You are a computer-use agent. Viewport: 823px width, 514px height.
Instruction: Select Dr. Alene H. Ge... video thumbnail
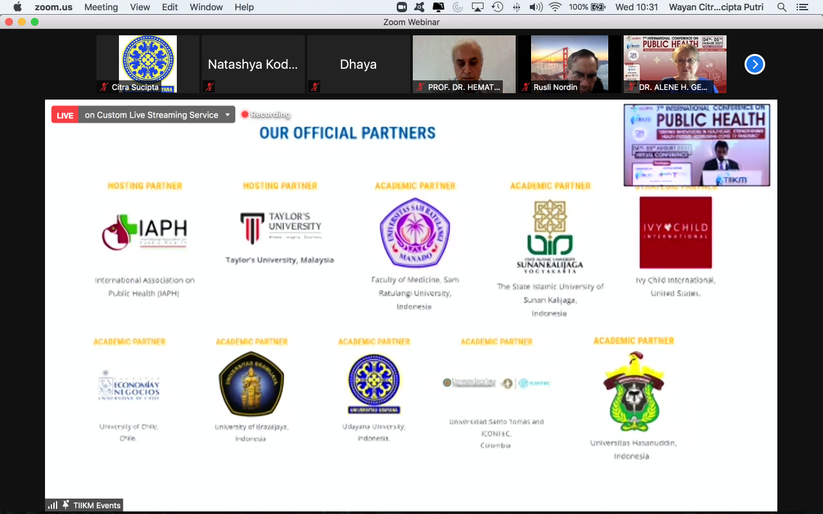pyautogui.click(x=675, y=64)
